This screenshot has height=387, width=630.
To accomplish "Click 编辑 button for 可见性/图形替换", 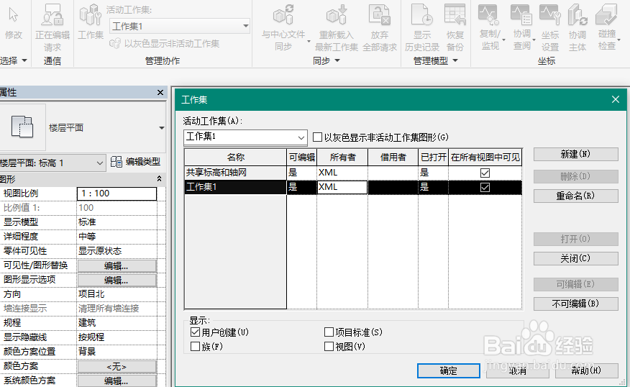I will pyautogui.click(x=117, y=265).
